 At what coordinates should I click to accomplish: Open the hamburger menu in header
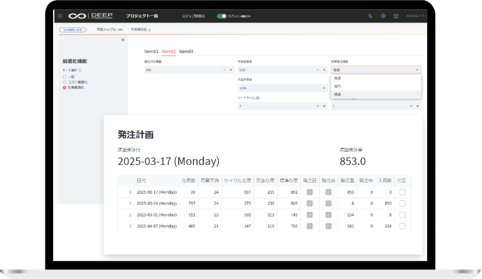tap(60, 16)
